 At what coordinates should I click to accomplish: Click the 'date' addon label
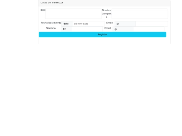click(67, 24)
